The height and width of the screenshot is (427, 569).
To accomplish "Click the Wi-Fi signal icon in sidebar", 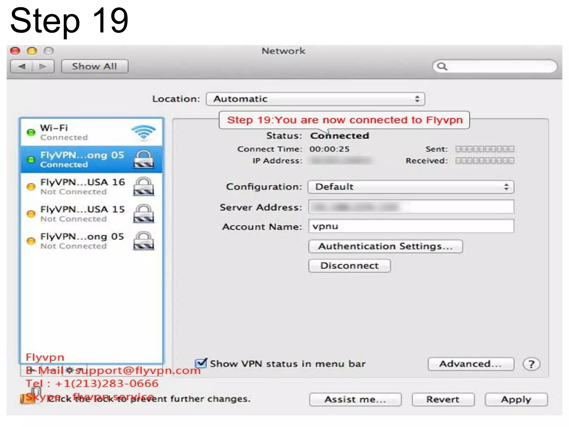I will [x=143, y=132].
